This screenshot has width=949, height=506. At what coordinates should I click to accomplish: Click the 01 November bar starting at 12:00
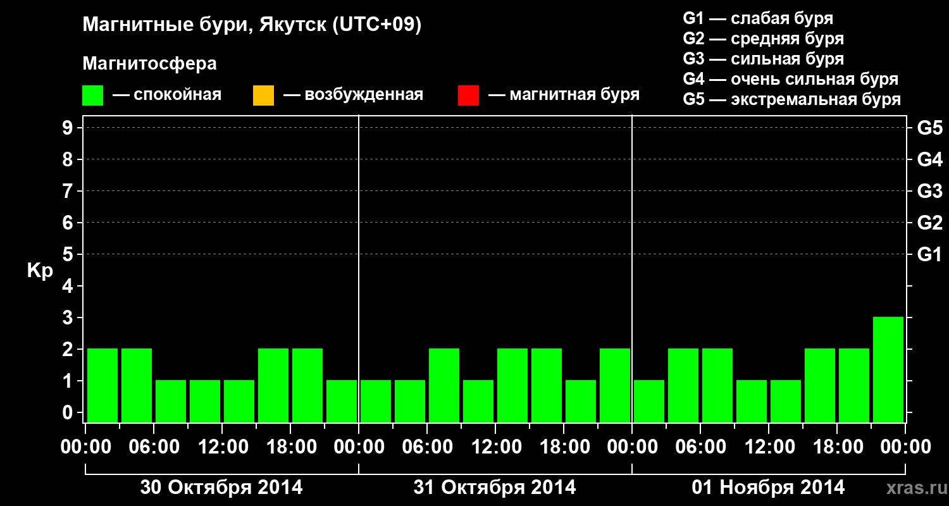coord(786,401)
